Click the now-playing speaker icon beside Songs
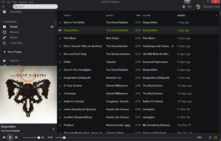This screenshot has width=221, height=141. click(x=52, y=27)
